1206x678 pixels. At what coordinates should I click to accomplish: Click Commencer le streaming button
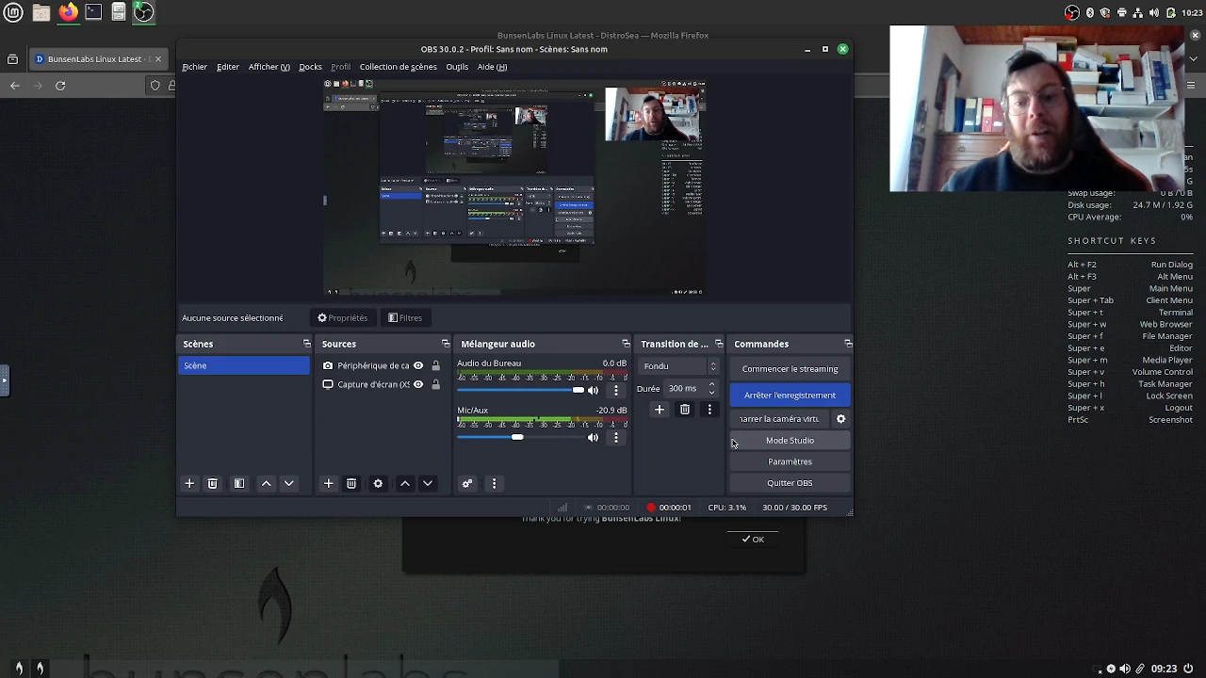click(790, 369)
